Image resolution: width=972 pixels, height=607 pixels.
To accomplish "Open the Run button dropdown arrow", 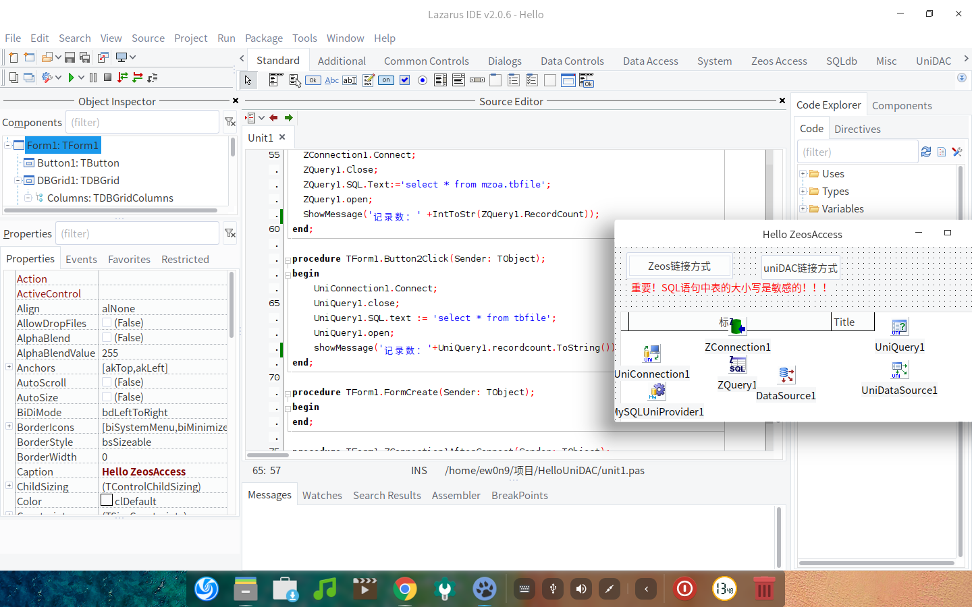I will (x=82, y=78).
